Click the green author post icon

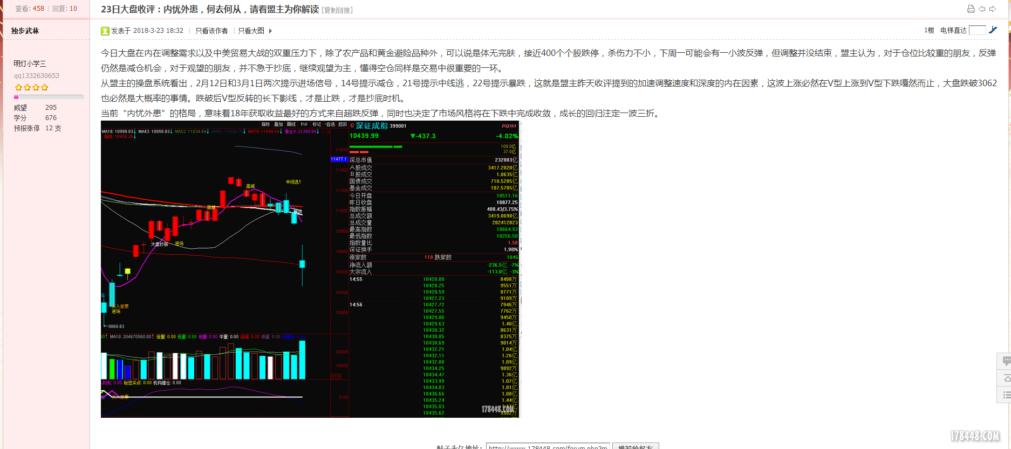coord(105,31)
